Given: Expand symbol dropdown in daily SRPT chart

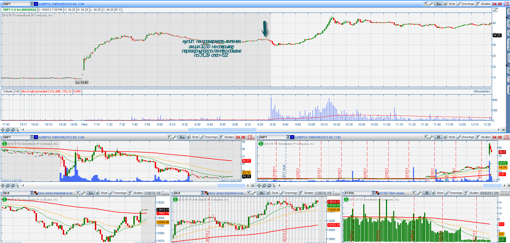Looking at the screenshot, I should coord(288,137).
